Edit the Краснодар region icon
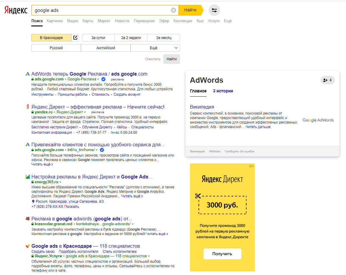346x275 pixels. coord(75,38)
